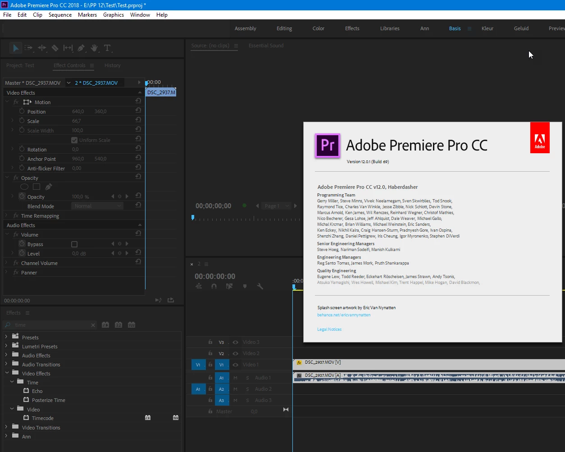Toggle Linked Selection in timeline
This screenshot has width=565, height=452.
[229, 286]
